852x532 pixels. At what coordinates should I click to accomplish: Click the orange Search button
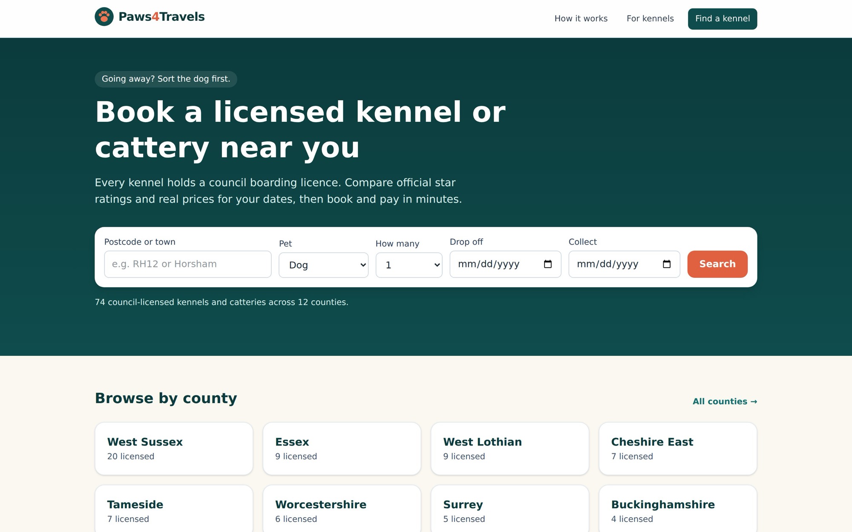[x=717, y=264]
